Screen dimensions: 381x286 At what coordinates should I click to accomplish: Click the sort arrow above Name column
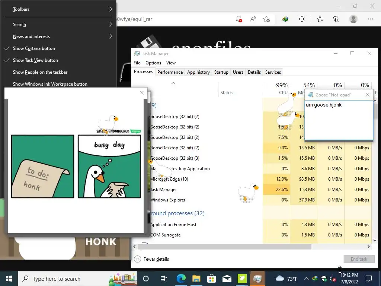tap(173, 83)
